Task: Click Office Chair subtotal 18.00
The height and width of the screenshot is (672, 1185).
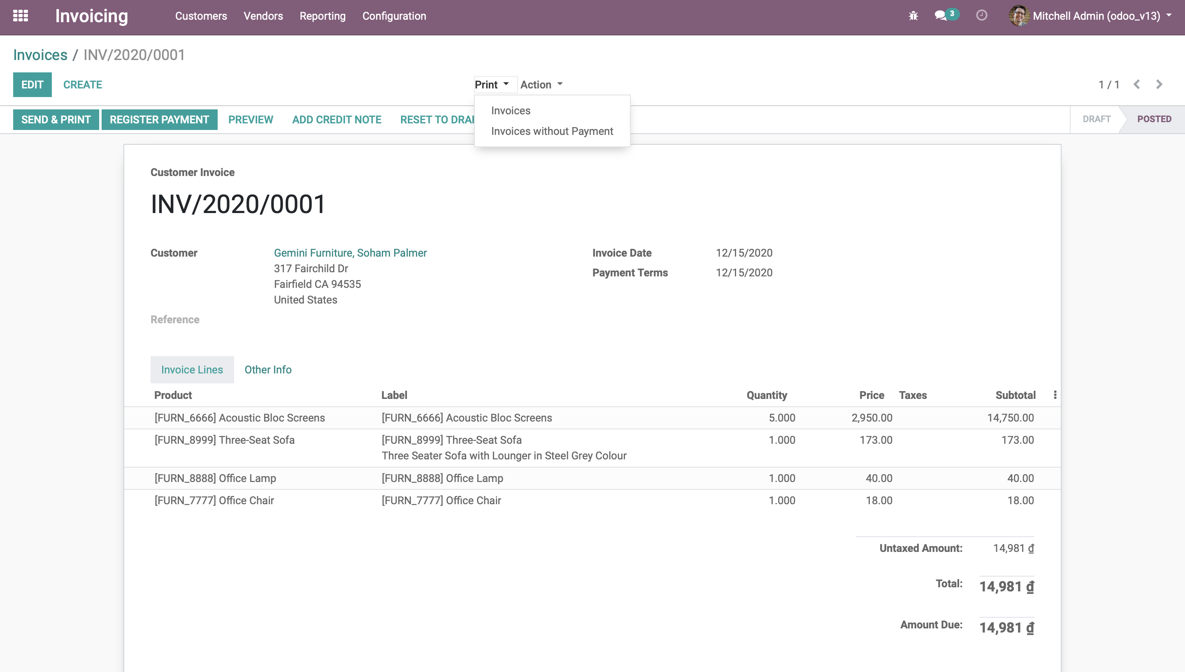Action: 1020,501
